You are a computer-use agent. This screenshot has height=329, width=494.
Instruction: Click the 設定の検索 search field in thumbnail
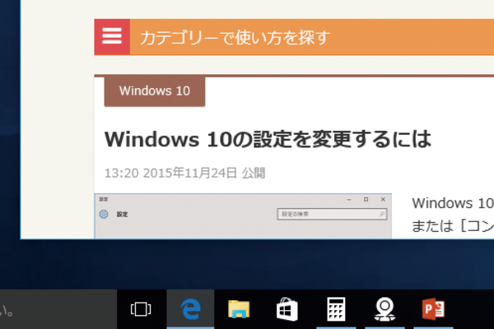(x=332, y=214)
